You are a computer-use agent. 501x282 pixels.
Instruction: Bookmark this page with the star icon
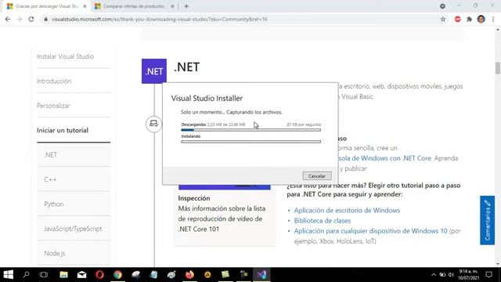coord(443,19)
